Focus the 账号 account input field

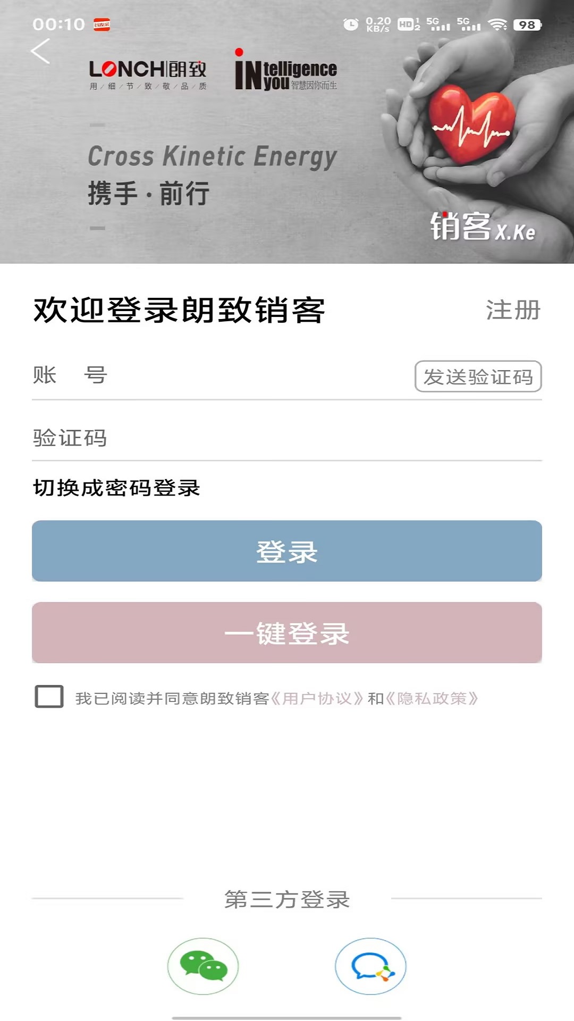tap(255, 375)
